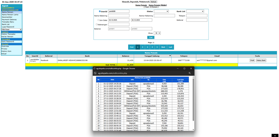
Task: Click the site info icon in popup address bar
Action: pos(95,73)
